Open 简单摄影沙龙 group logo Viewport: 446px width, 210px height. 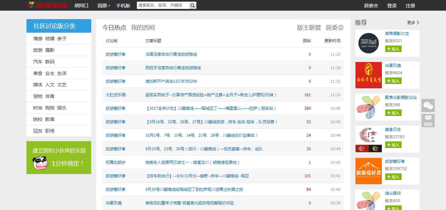tap(368, 43)
